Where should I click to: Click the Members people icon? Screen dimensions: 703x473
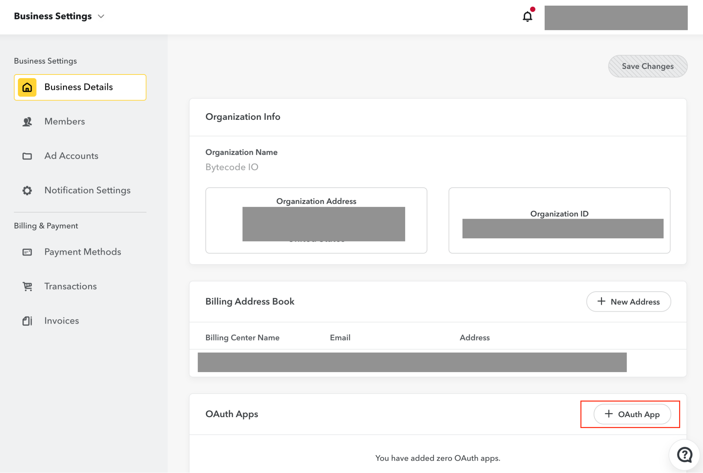tap(27, 122)
